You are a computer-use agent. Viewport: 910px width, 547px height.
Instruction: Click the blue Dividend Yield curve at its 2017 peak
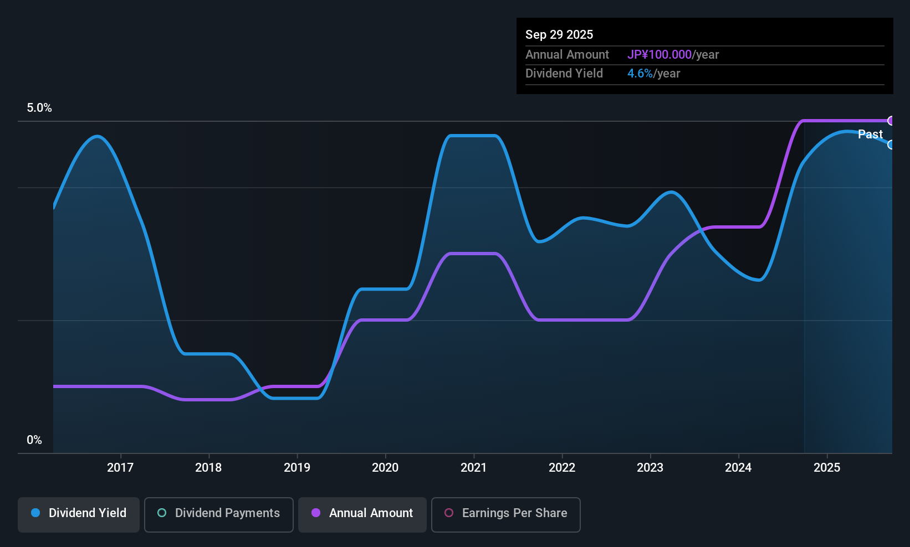click(97, 136)
